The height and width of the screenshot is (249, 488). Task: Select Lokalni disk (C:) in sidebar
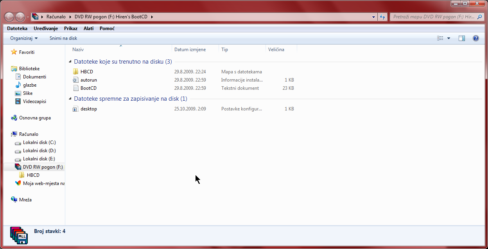[39, 142]
